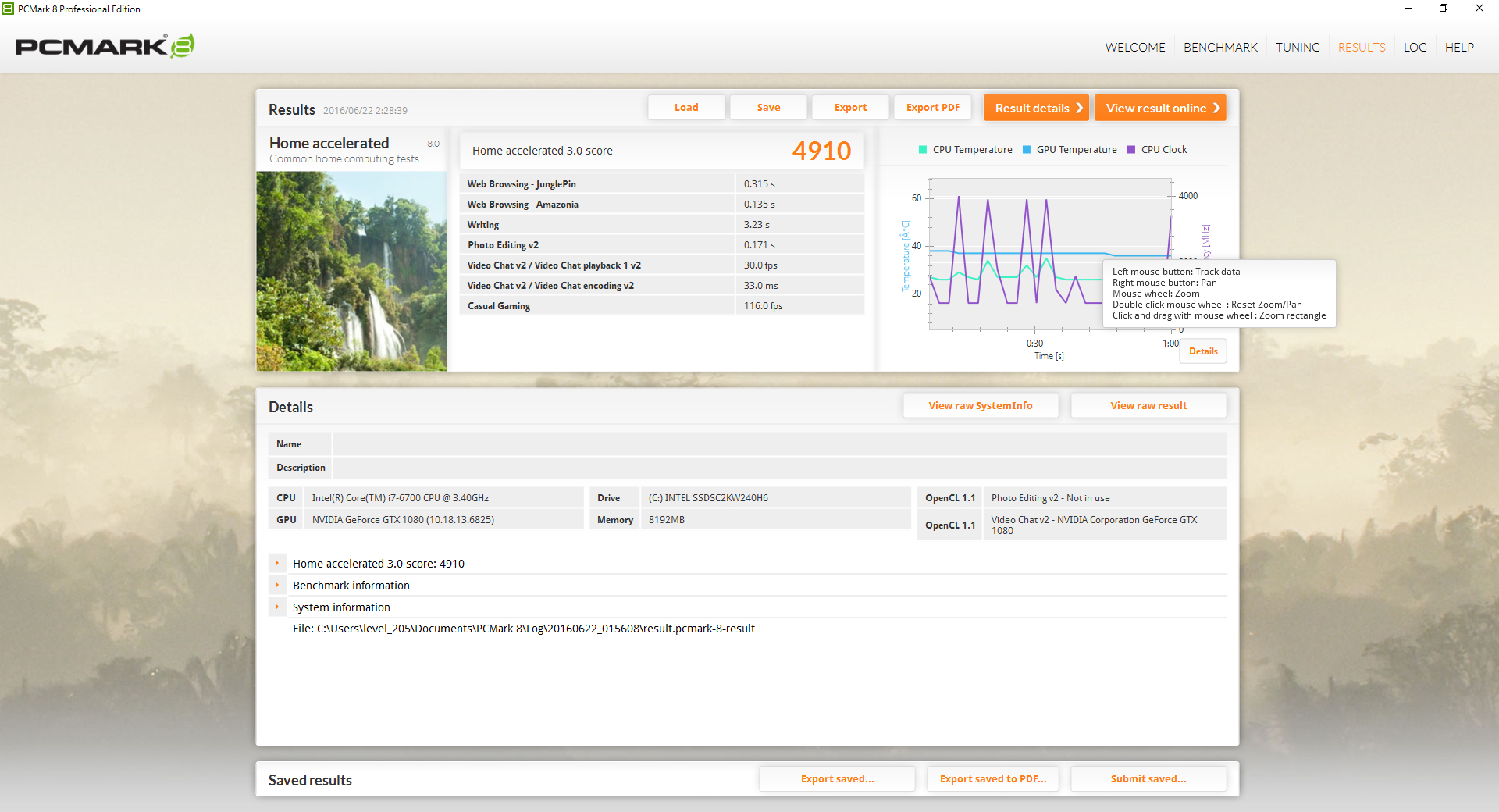Click the chart Details button
Screen dimensions: 1499x812
pos(1202,351)
